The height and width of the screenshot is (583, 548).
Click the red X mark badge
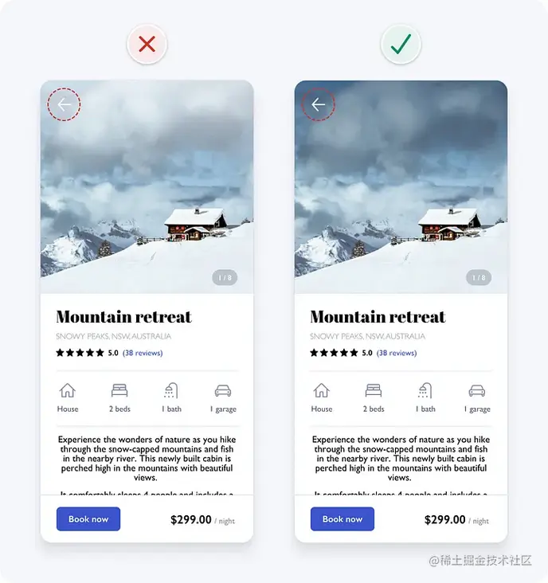click(x=147, y=45)
